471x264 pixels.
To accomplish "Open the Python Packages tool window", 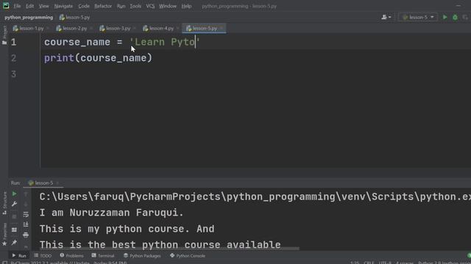I will coord(142,256).
